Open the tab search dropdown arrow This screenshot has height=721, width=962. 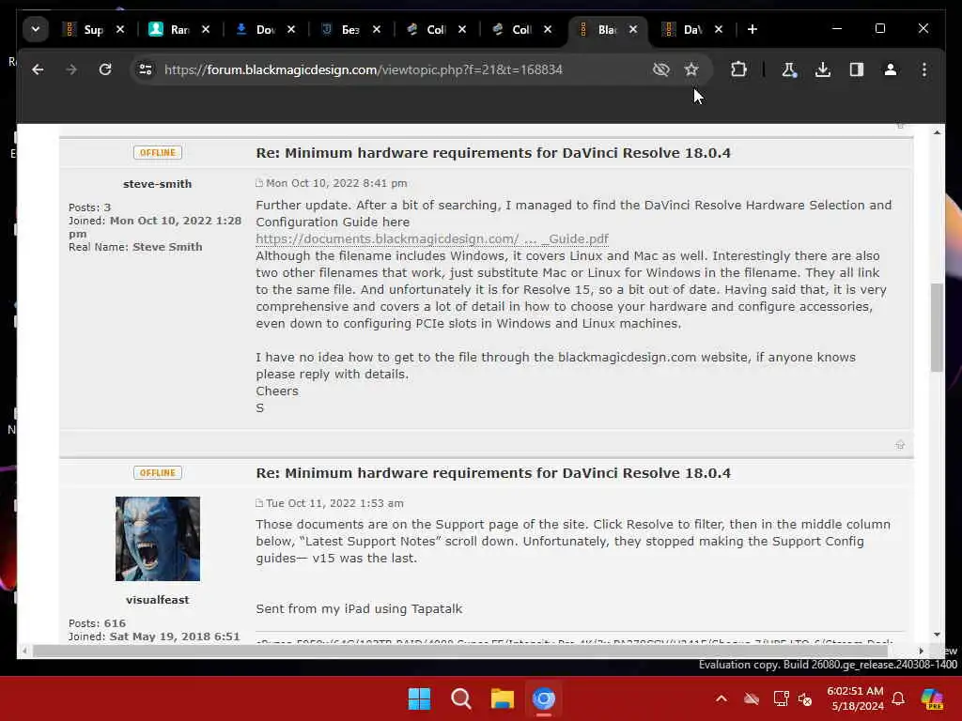36,29
